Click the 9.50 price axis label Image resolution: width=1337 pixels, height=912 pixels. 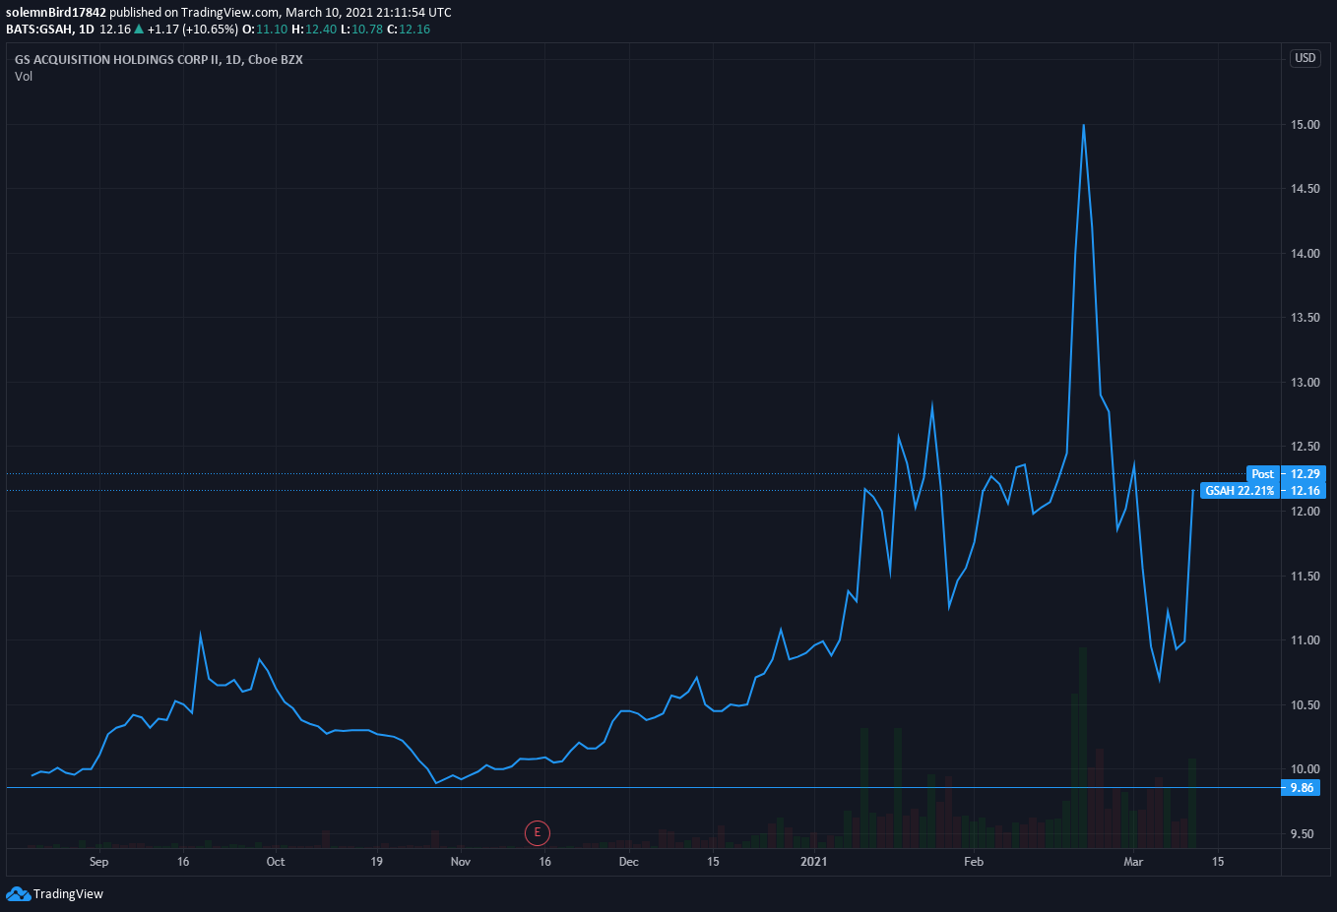1303,834
